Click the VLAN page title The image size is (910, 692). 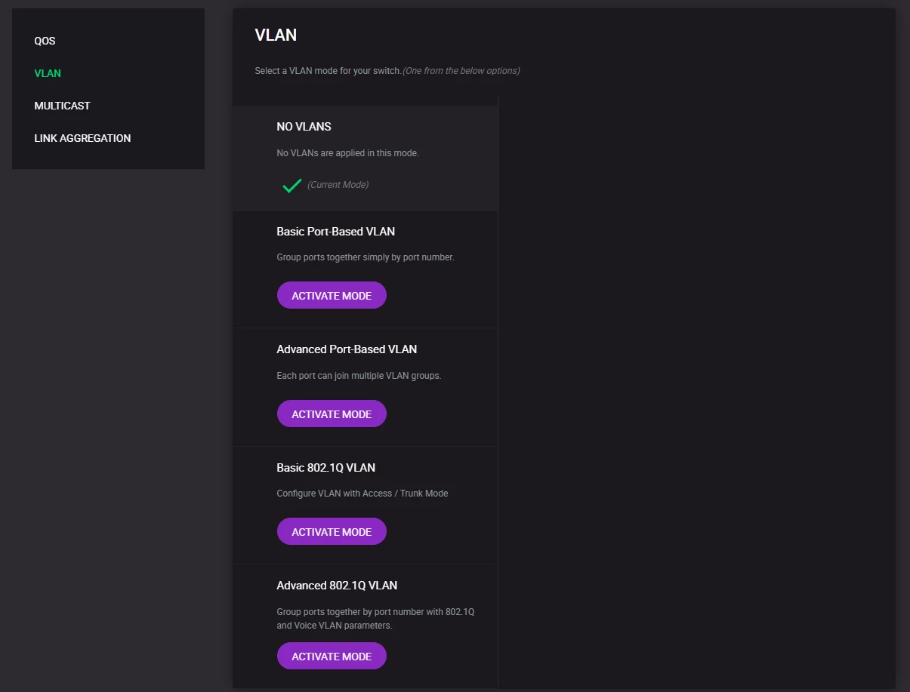point(276,35)
